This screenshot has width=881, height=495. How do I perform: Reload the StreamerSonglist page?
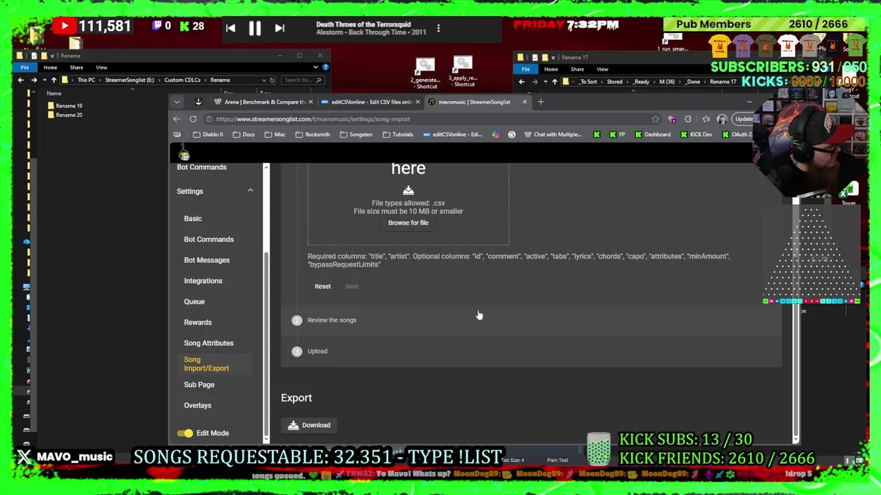tap(193, 119)
